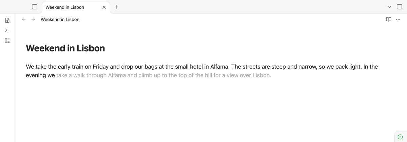Open the quick switcher file search icon
The width and height of the screenshot is (407, 142).
coord(7,20)
